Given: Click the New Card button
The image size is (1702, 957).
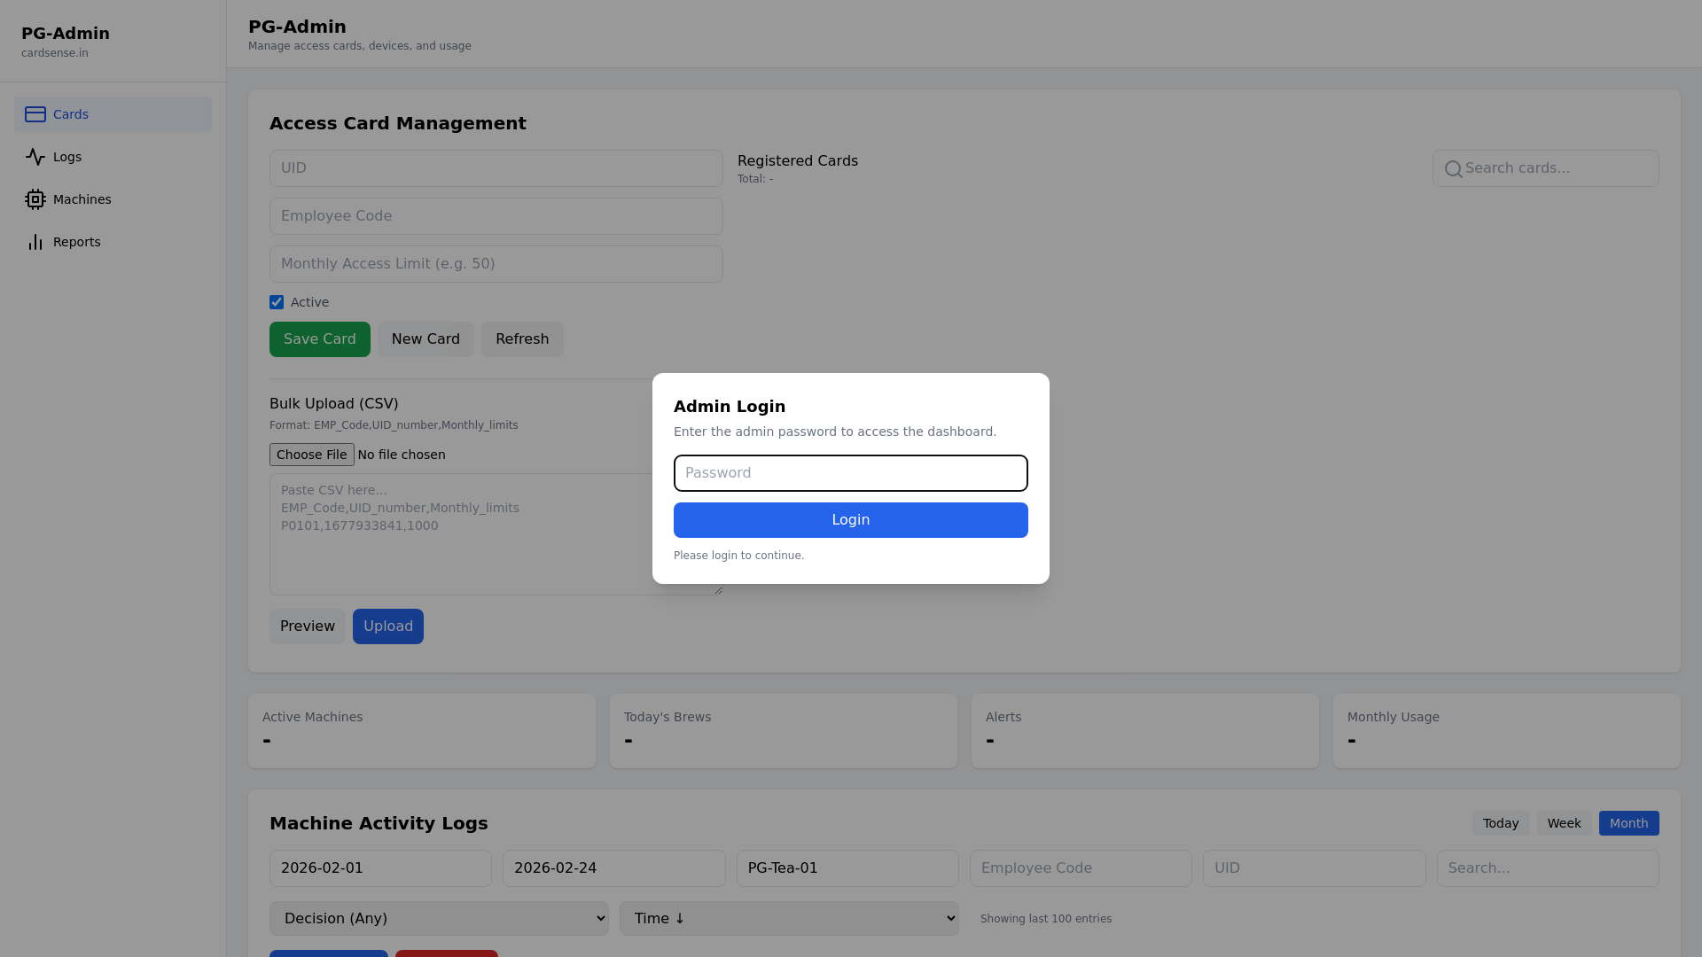Looking at the screenshot, I should tap(425, 339).
